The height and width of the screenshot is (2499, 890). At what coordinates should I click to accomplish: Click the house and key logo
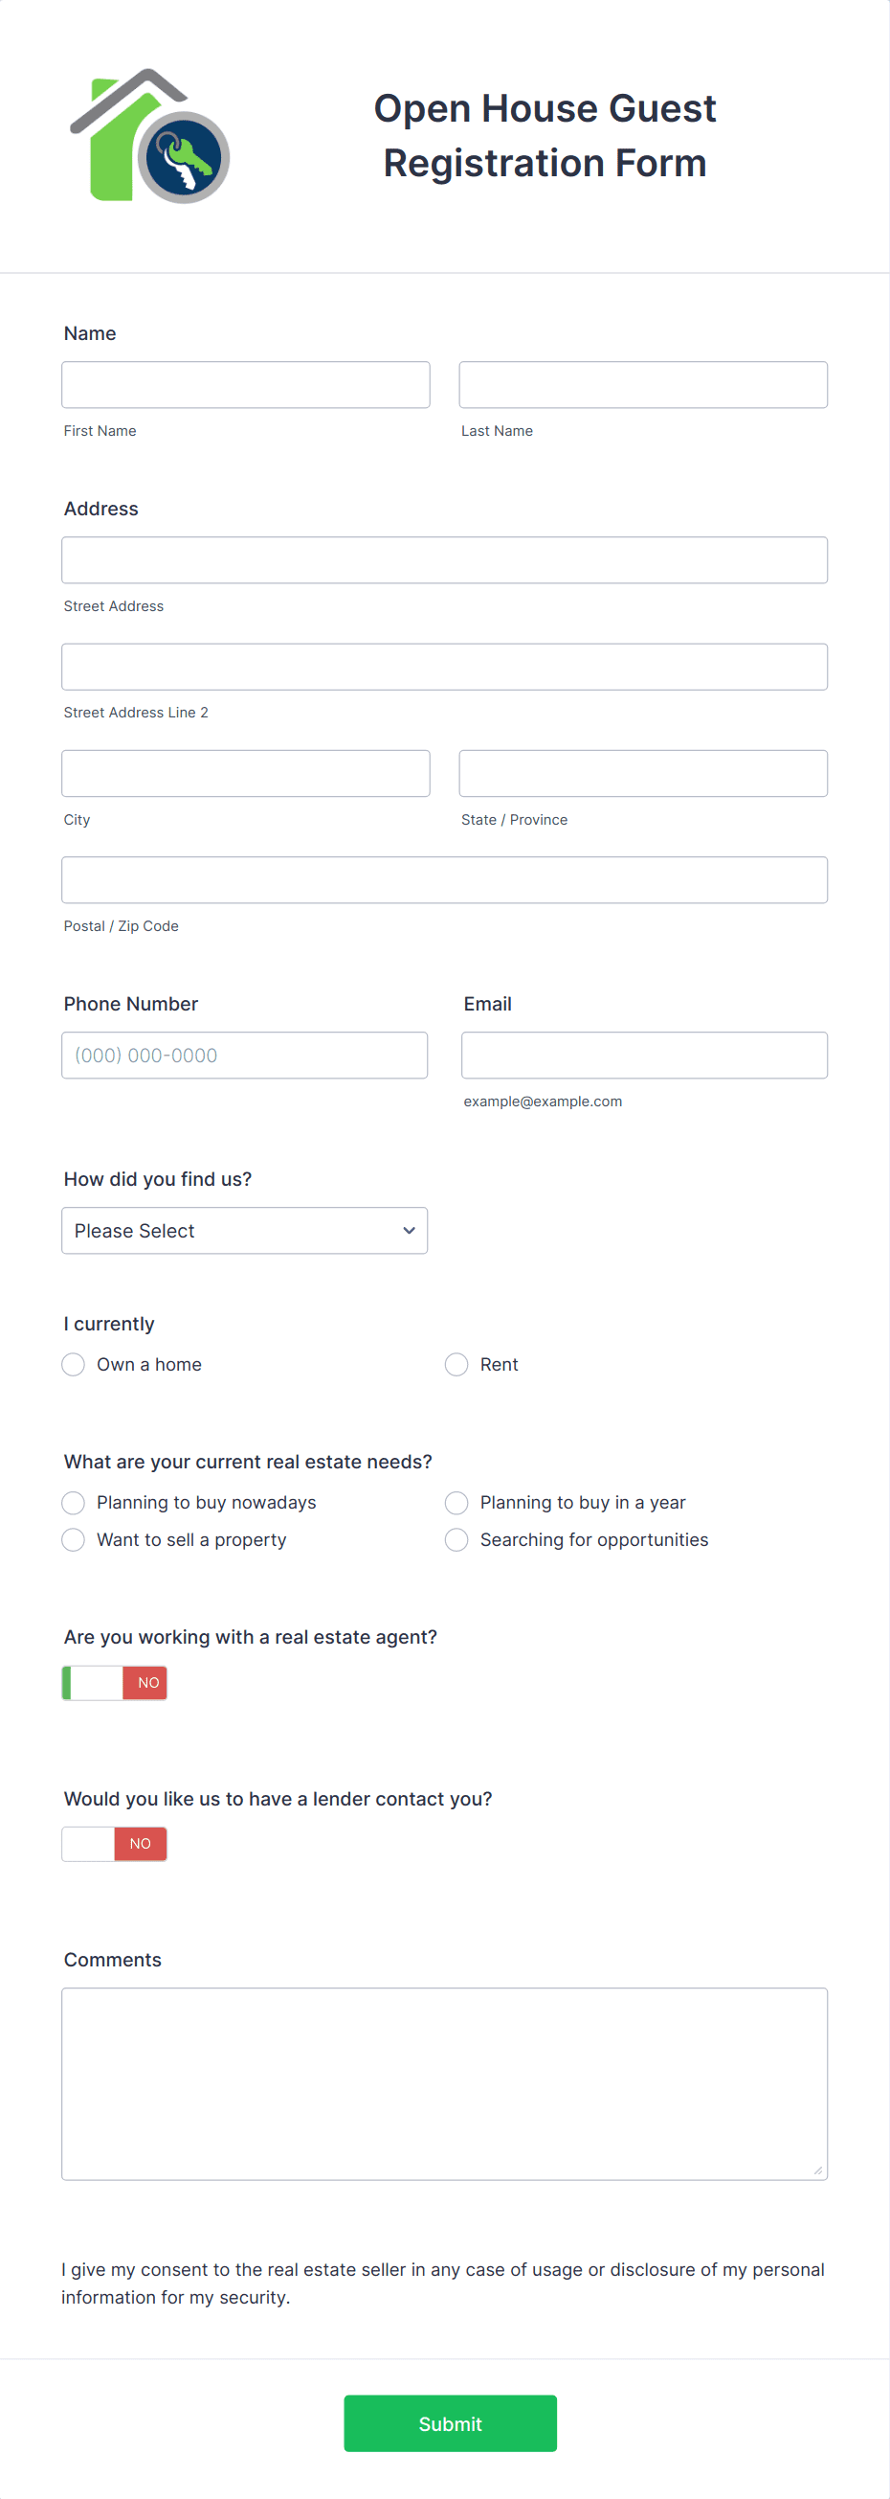(x=149, y=136)
